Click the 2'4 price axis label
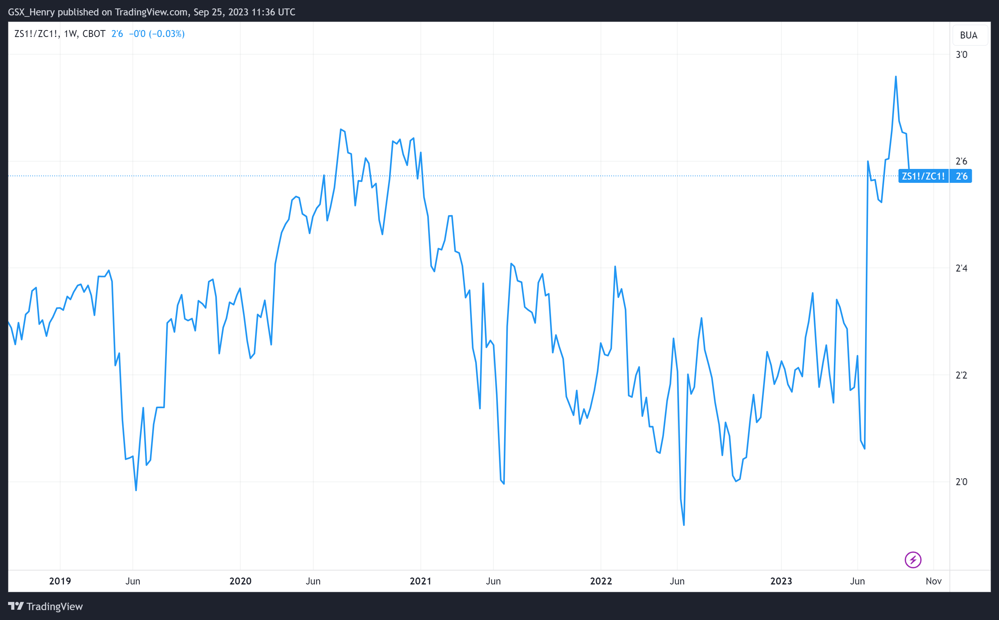999x620 pixels. pos(961,268)
